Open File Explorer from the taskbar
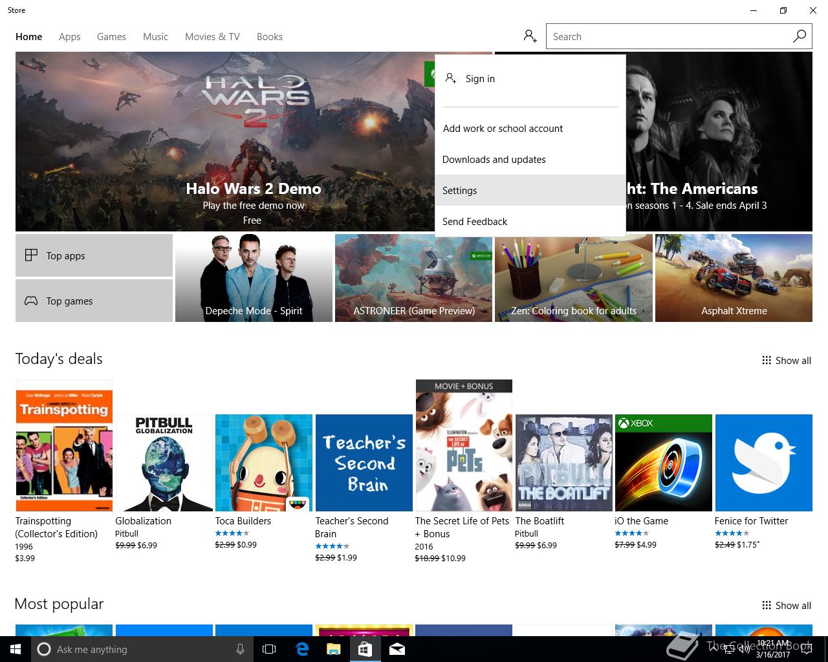 [x=333, y=649]
